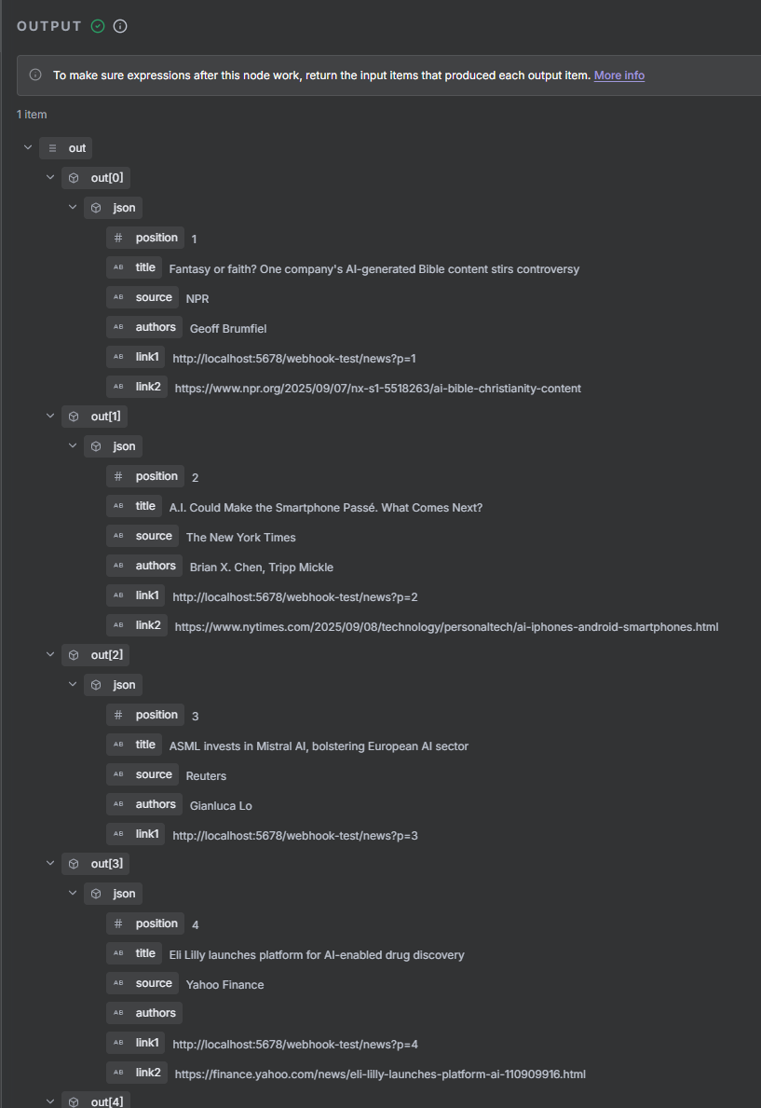The width and height of the screenshot is (761, 1108).
Task: Click the Yahoo Finance link2 URL value
Action: tap(380, 1074)
